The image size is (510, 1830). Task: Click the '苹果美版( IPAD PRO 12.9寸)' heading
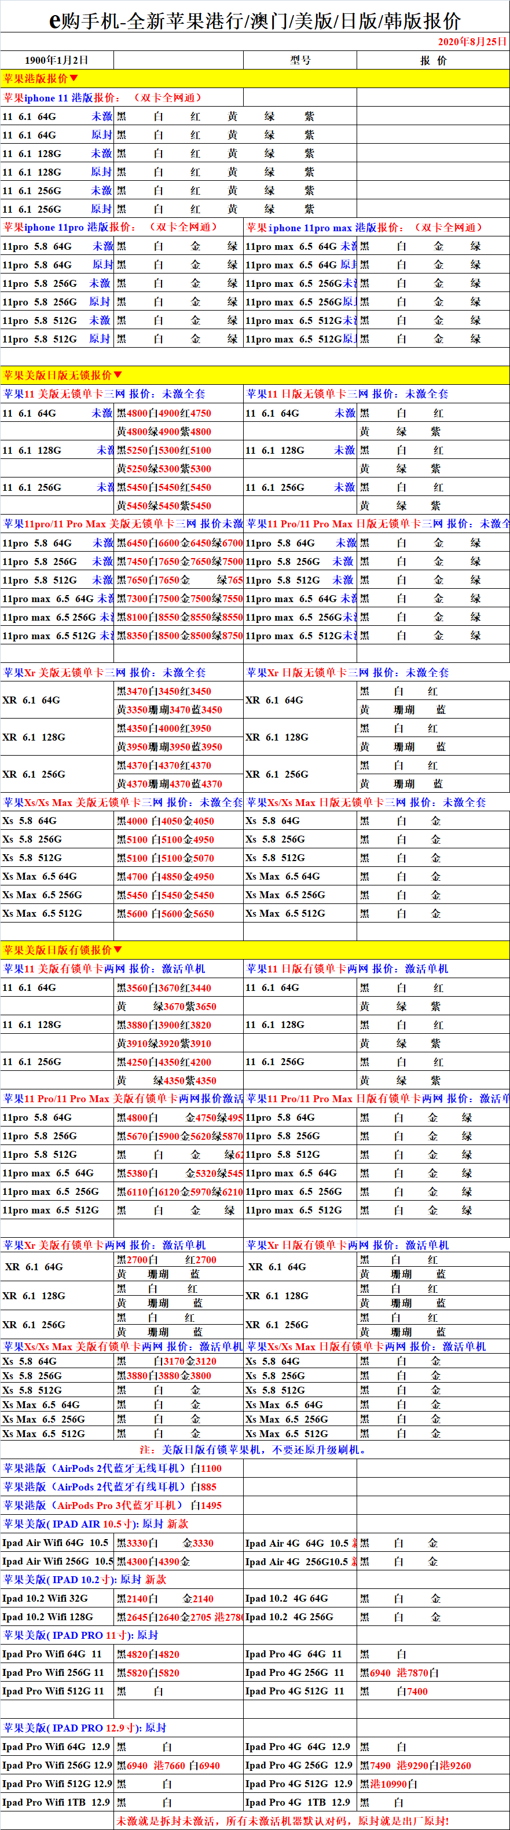pyautogui.click(x=85, y=1727)
